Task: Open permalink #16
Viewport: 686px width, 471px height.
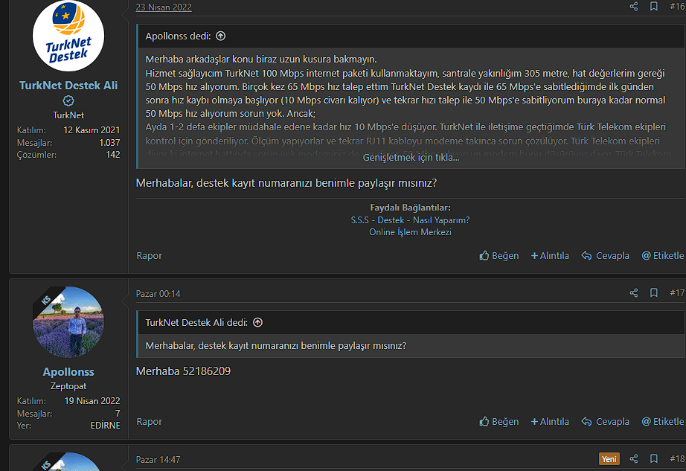Action: 677,7
